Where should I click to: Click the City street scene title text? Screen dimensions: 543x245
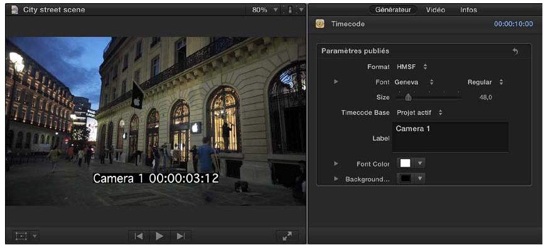pos(54,9)
